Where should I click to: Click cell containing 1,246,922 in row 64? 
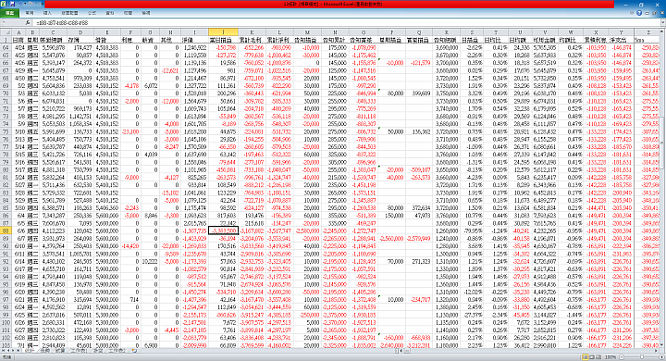tap(194, 47)
